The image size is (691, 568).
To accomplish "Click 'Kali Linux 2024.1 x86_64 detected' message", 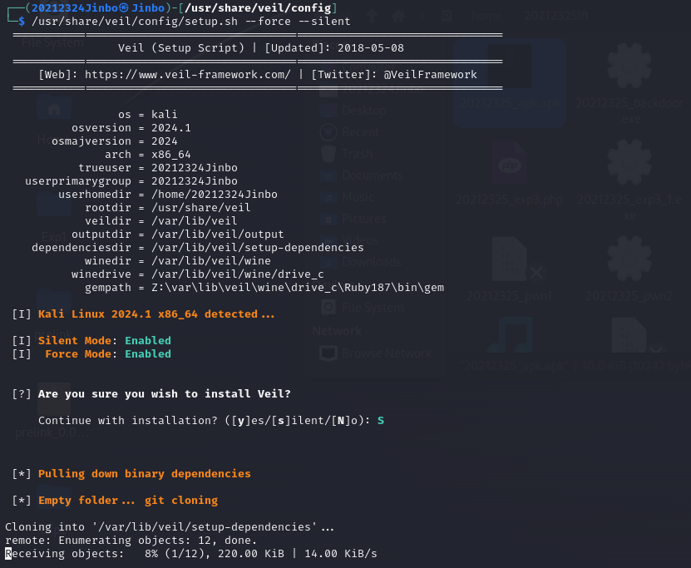I will 156,314.
